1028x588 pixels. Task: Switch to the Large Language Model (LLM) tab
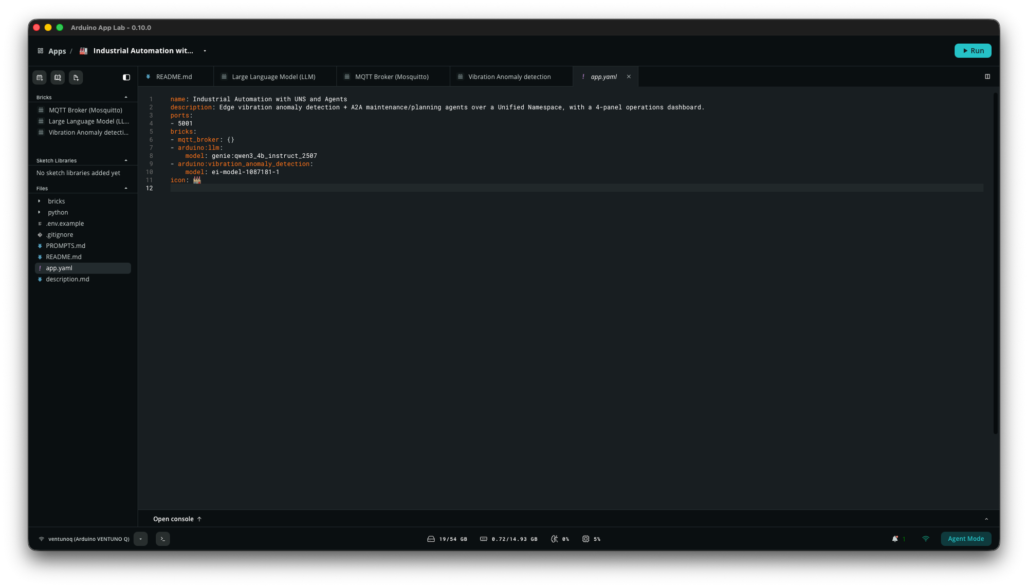pos(275,77)
